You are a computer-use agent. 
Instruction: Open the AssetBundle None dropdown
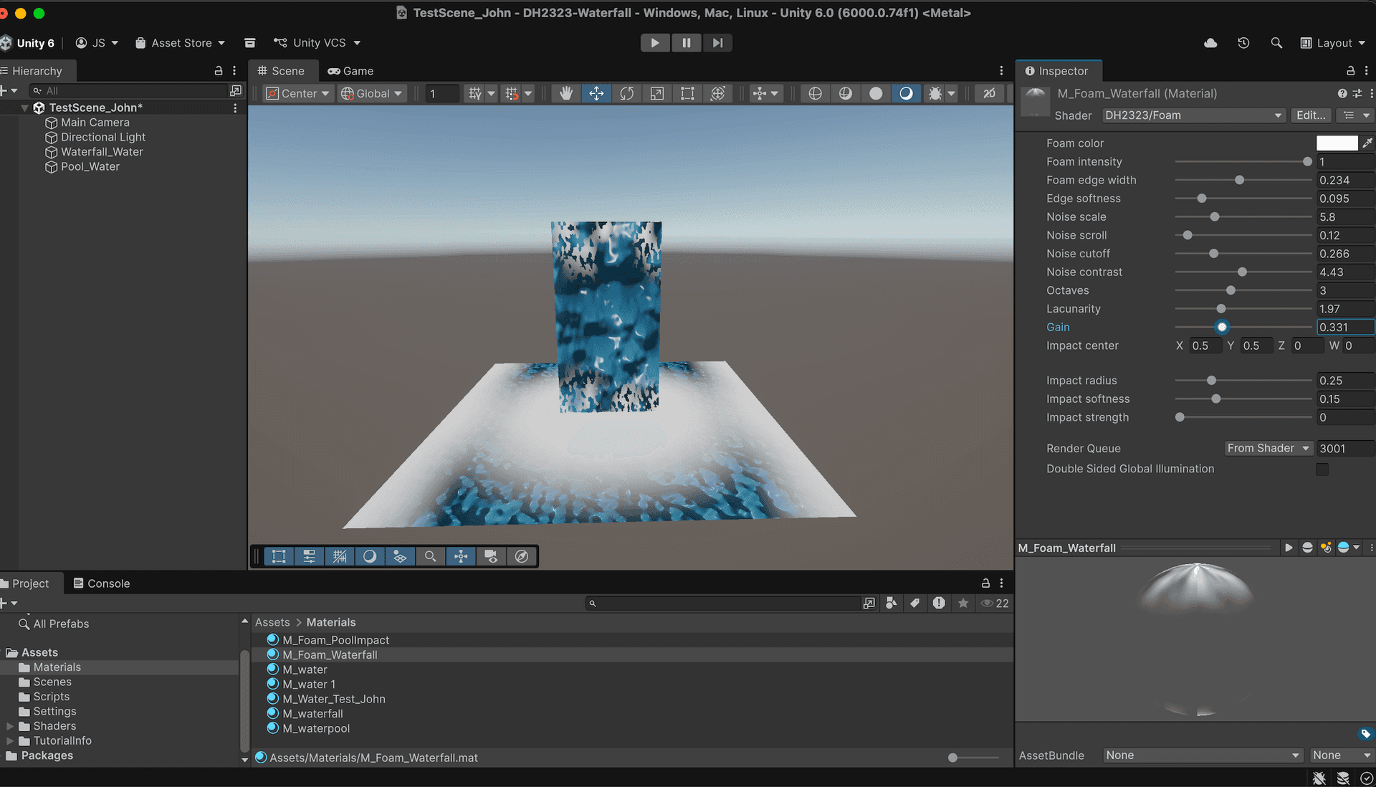1203,755
